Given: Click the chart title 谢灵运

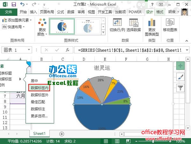Looking at the screenshot, I should pos(102,68).
